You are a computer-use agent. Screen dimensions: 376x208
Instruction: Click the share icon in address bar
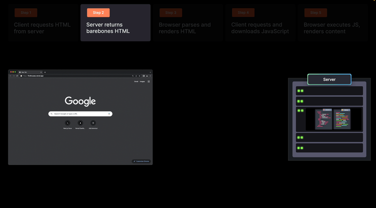(x=136, y=76)
